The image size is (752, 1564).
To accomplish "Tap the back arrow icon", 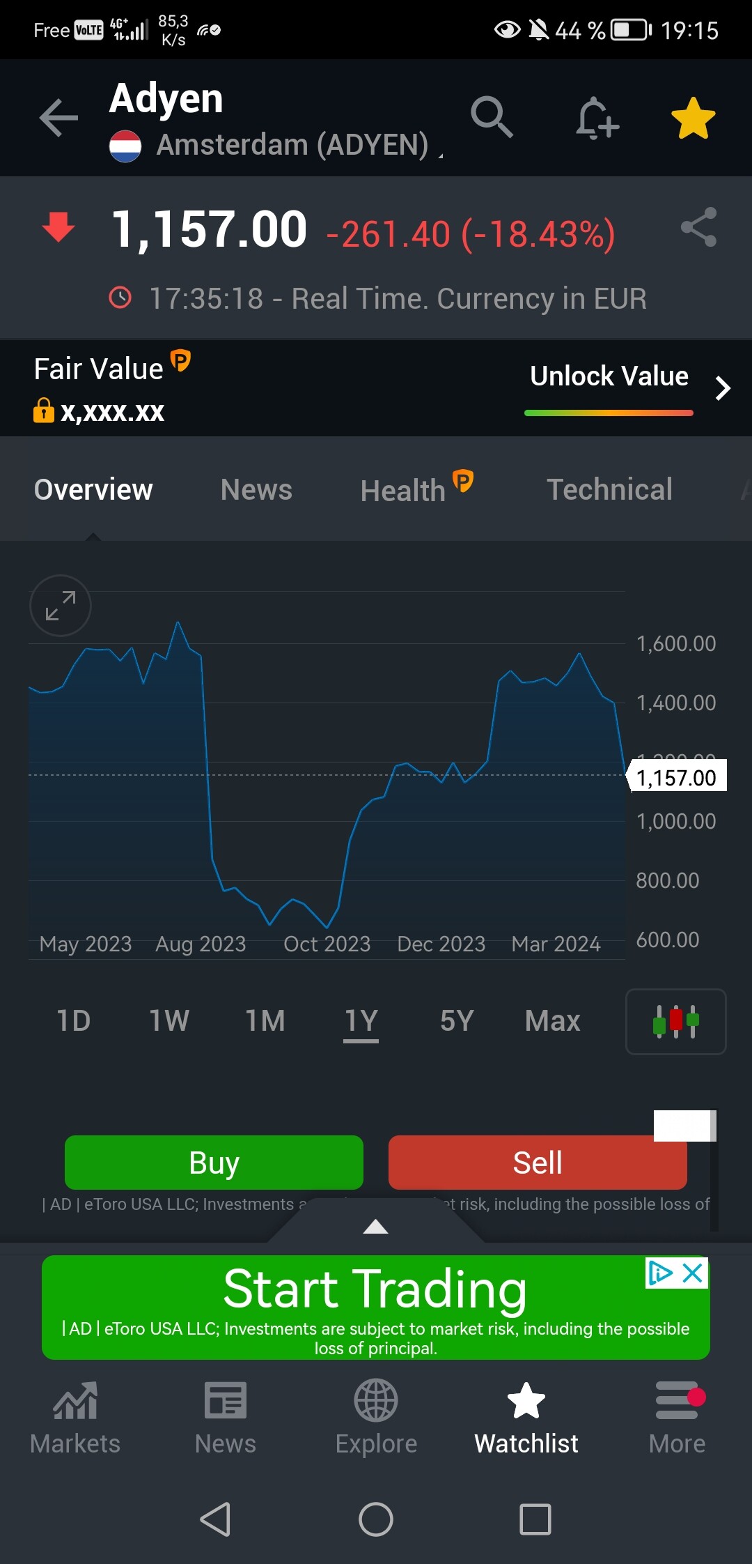I will [x=58, y=117].
